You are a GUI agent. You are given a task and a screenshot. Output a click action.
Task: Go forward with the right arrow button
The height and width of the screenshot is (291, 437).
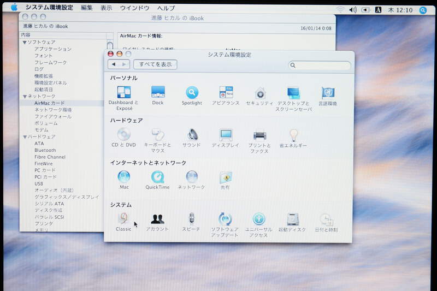click(x=125, y=64)
